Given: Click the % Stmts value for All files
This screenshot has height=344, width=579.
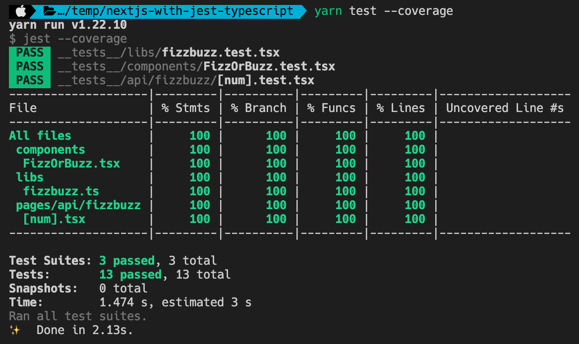Looking at the screenshot, I should [x=200, y=136].
